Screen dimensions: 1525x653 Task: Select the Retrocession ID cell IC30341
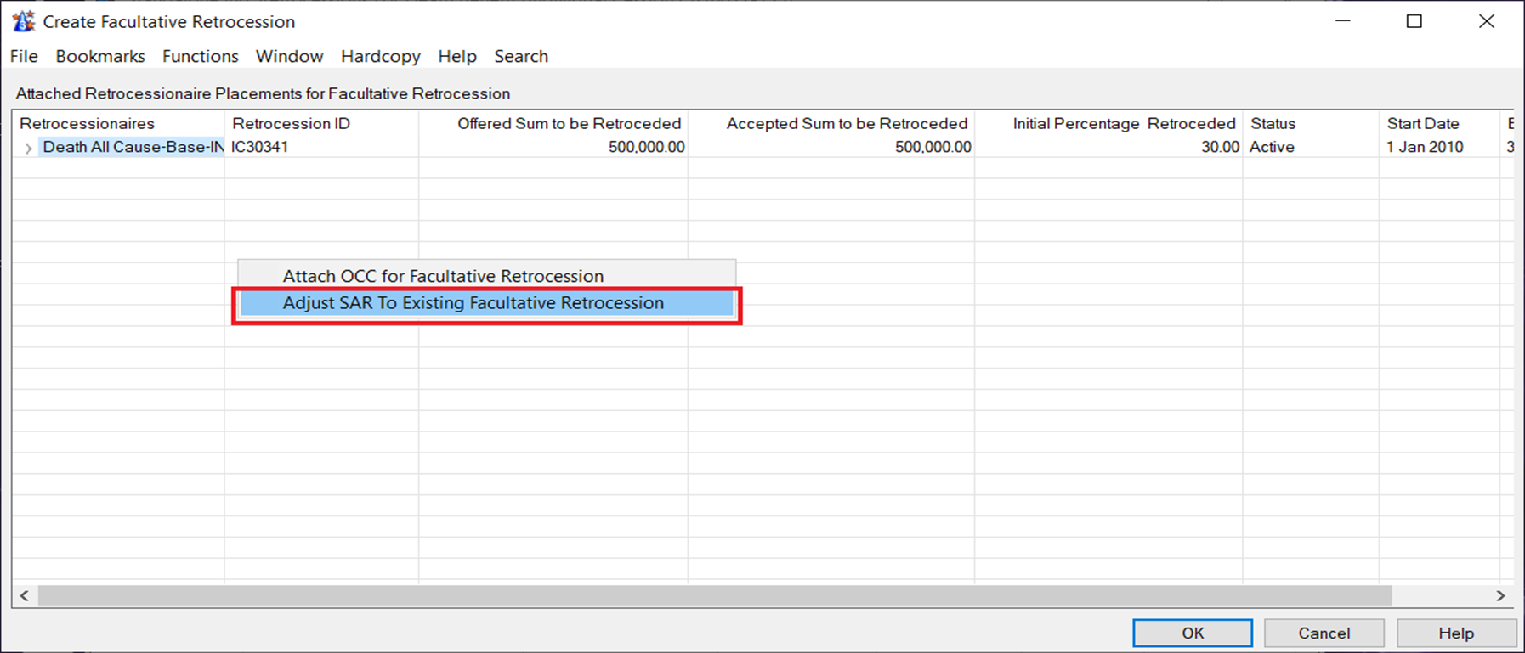[260, 147]
